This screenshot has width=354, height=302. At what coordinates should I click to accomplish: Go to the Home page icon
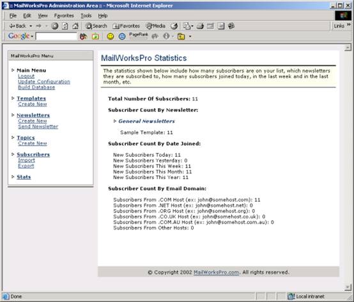(75, 26)
